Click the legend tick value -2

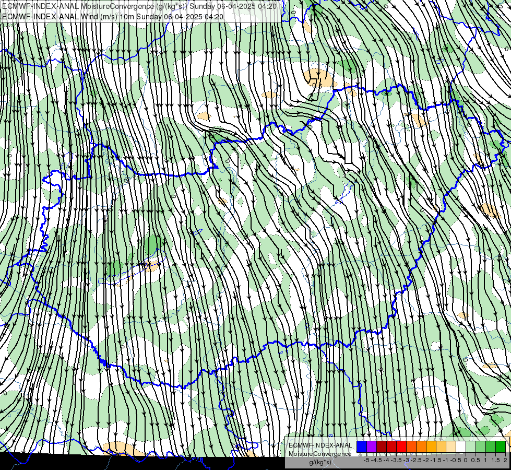click(x=425, y=460)
